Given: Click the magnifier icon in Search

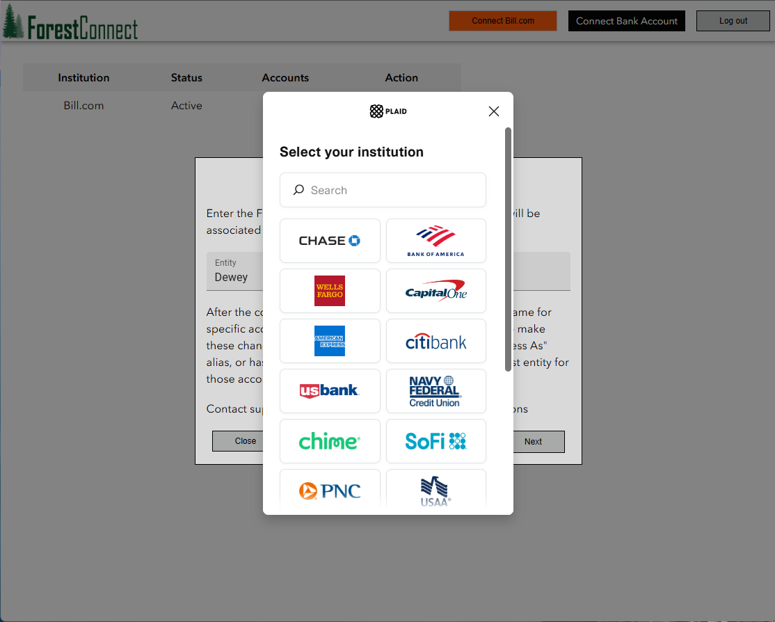Looking at the screenshot, I should click(298, 190).
